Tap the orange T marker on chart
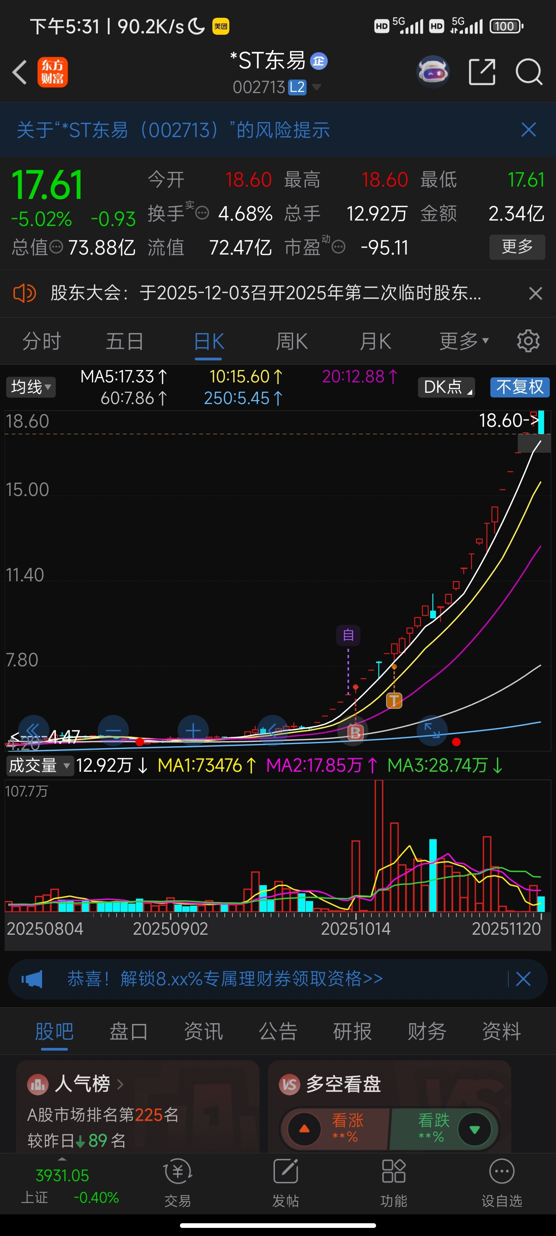Screen dimensions: 556x1236 click(x=394, y=701)
